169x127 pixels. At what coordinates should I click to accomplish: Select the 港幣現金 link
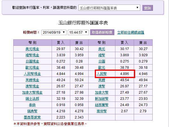coord(32,55)
